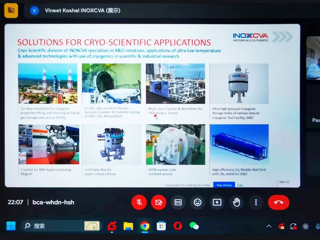The image size is (320, 240).
Task: Click the meet.google.com is sharing your screen text
Action: (x=187, y=185)
